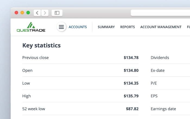190x119 pixels.
Task: Go to the REPORTS tab
Action: pos(128,27)
